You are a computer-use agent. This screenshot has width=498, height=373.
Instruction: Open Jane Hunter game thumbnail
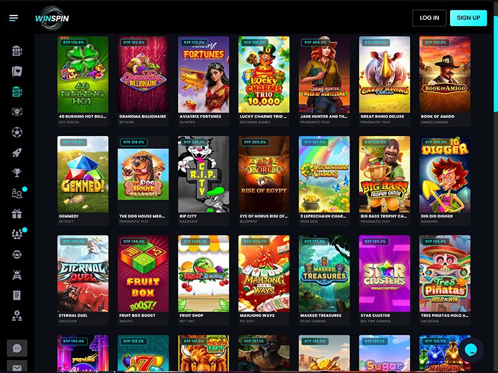coord(324,75)
